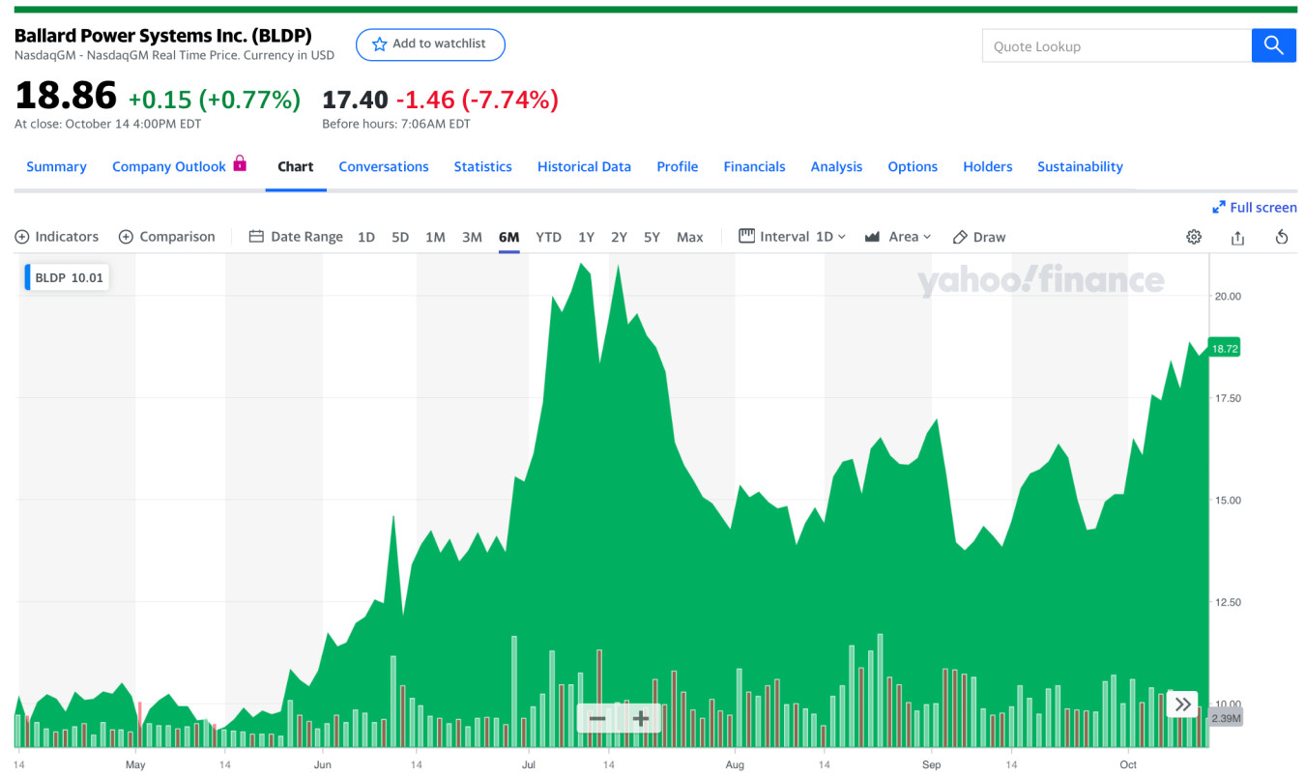
Task: Select the 1D time range
Action: [366, 237]
